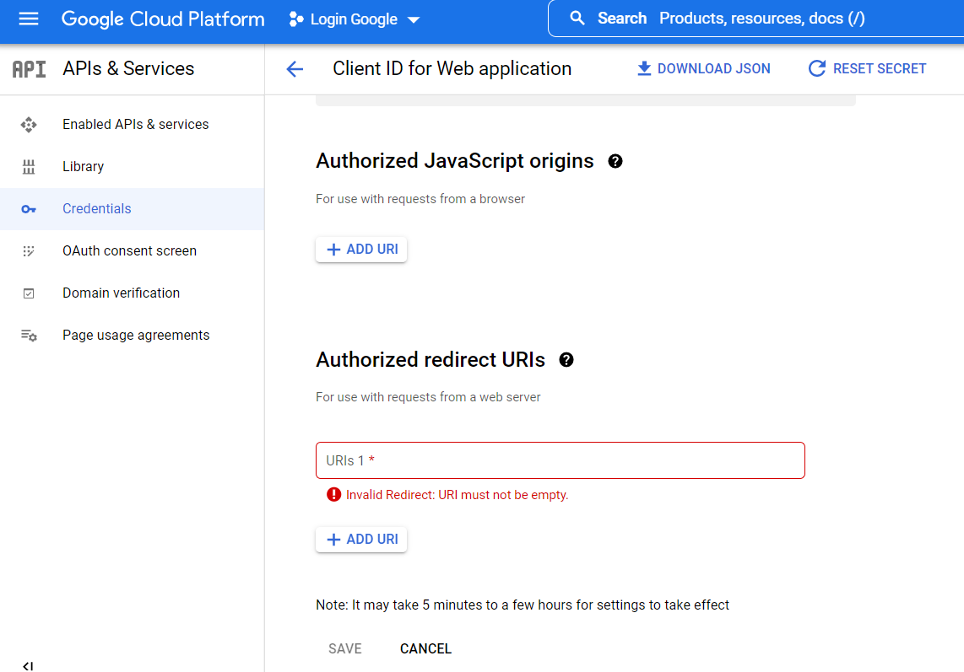Click the circular reset arrow icon
The image size is (964, 672).
pyautogui.click(x=816, y=69)
